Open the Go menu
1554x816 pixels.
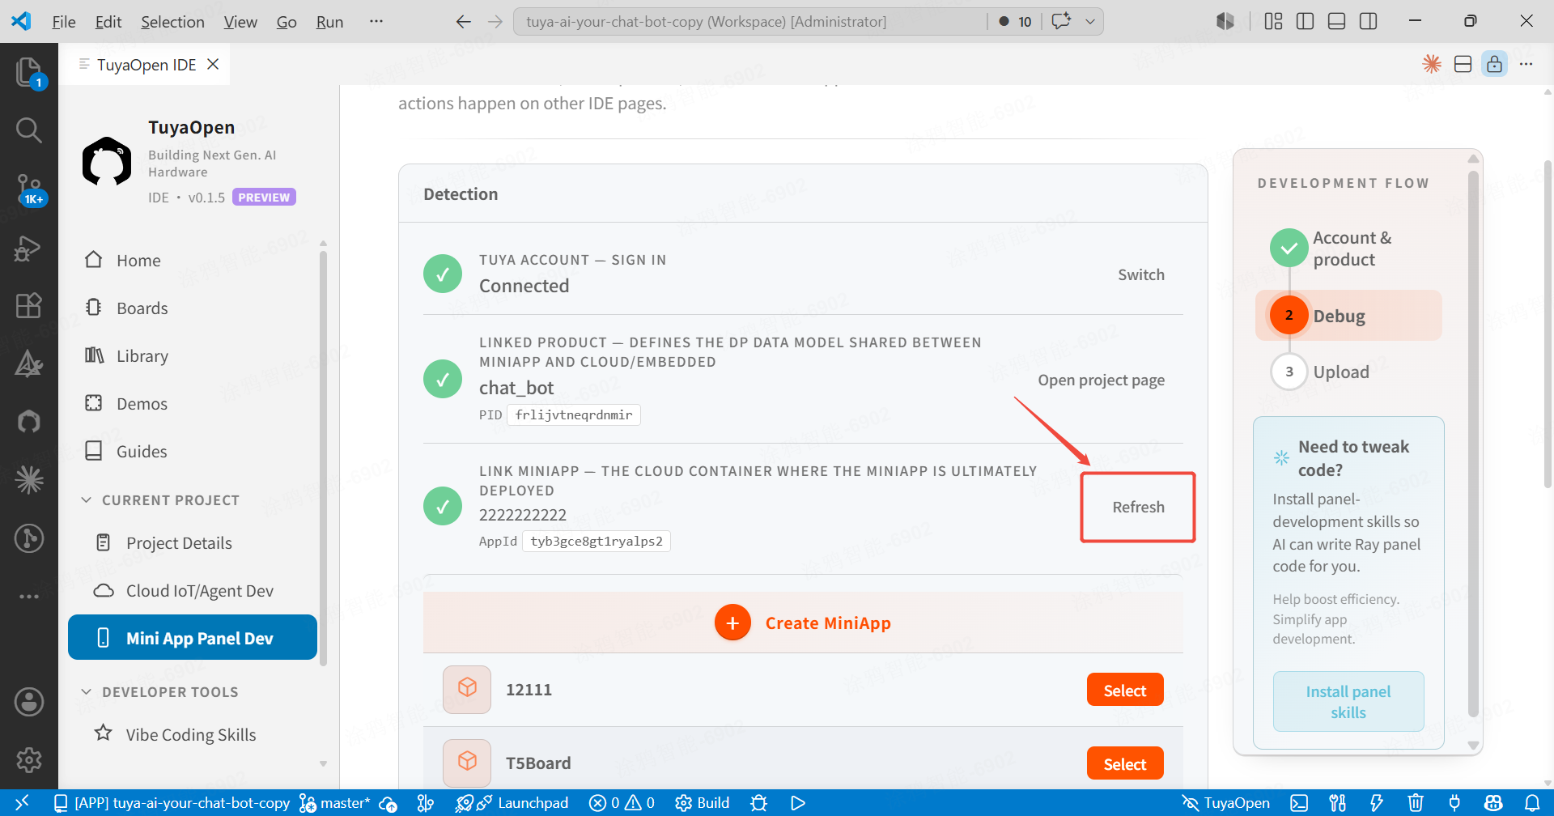point(287,22)
